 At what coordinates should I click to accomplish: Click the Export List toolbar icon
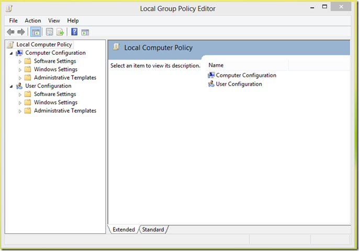click(x=60, y=32)
